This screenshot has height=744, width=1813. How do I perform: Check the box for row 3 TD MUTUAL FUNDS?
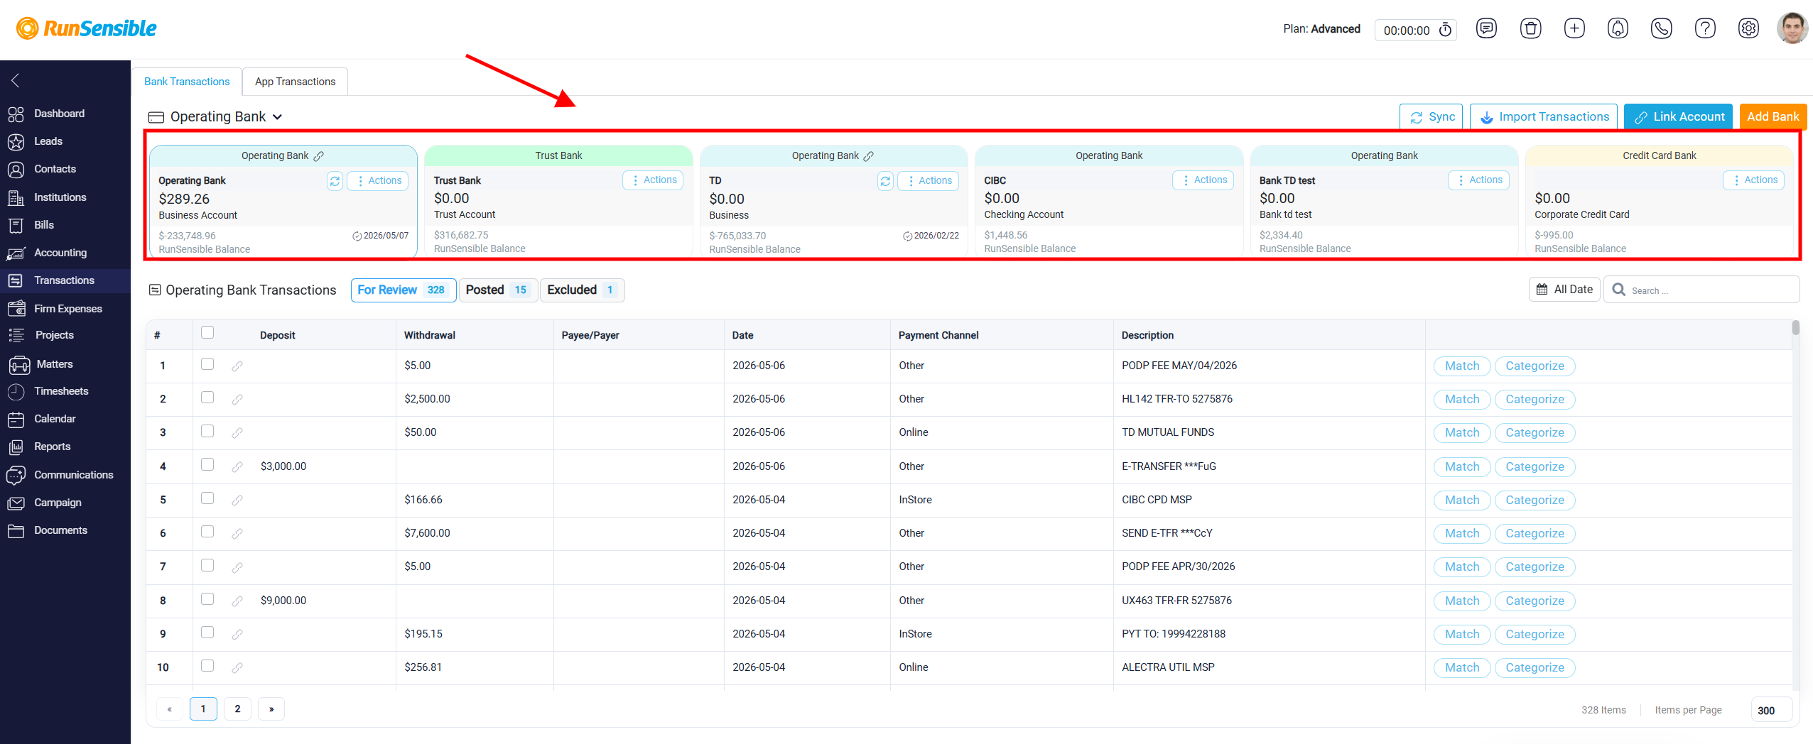(x=207, y=431)
